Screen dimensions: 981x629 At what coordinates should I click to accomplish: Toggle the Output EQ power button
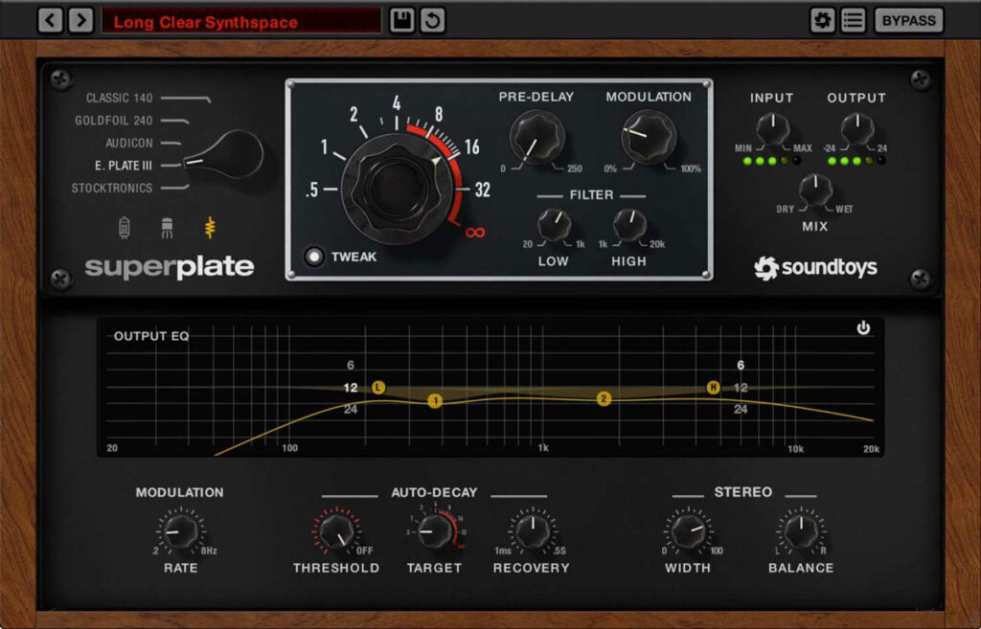(863, 328)
